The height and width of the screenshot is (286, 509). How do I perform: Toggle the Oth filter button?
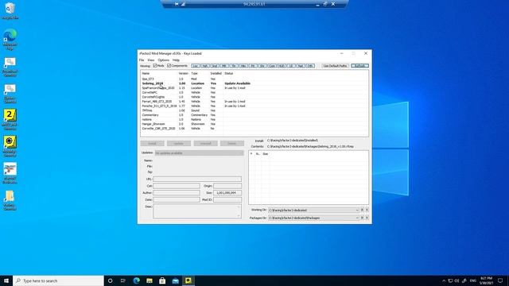(310, 66)
